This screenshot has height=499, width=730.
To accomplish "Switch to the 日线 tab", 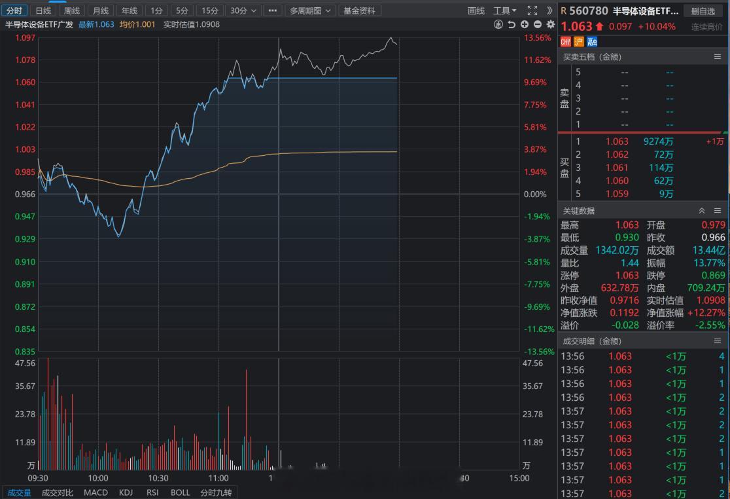I will click(43, 10).
